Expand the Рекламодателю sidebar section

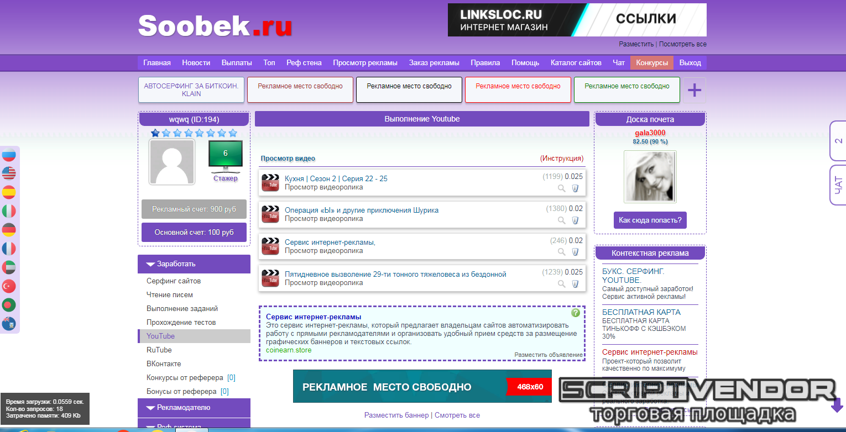pos(194,408)
